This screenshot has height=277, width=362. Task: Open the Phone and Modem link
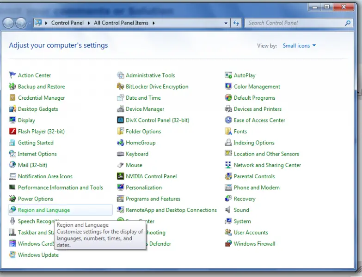(257, 187)
